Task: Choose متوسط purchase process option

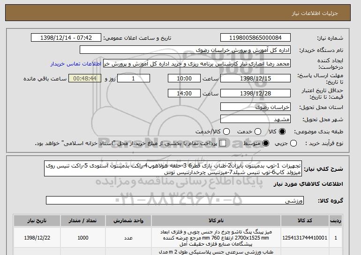Action: click(x=266, y=143)
